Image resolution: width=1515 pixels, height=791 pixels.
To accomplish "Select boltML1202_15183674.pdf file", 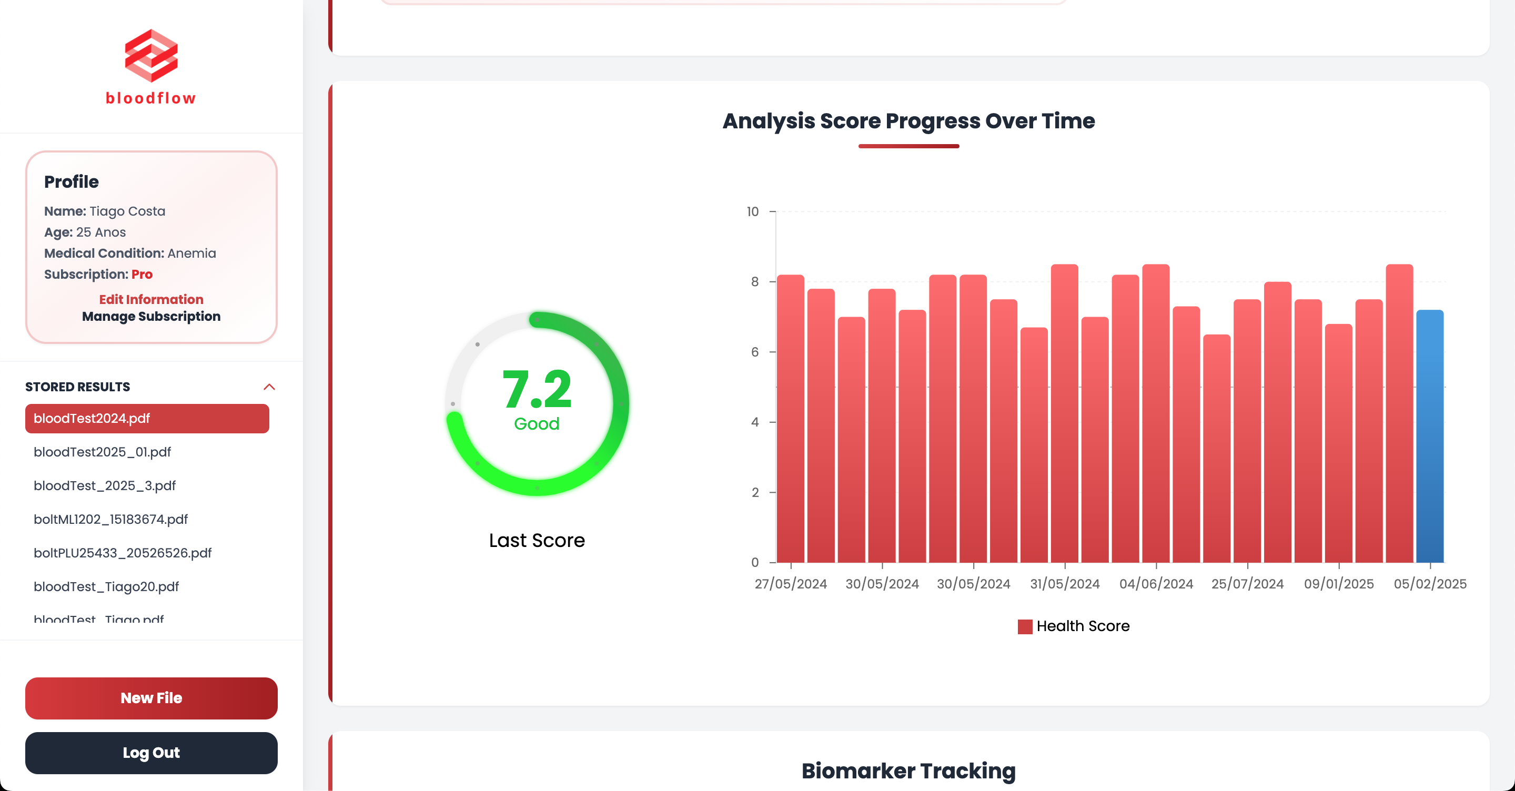I will pos(110,519).
